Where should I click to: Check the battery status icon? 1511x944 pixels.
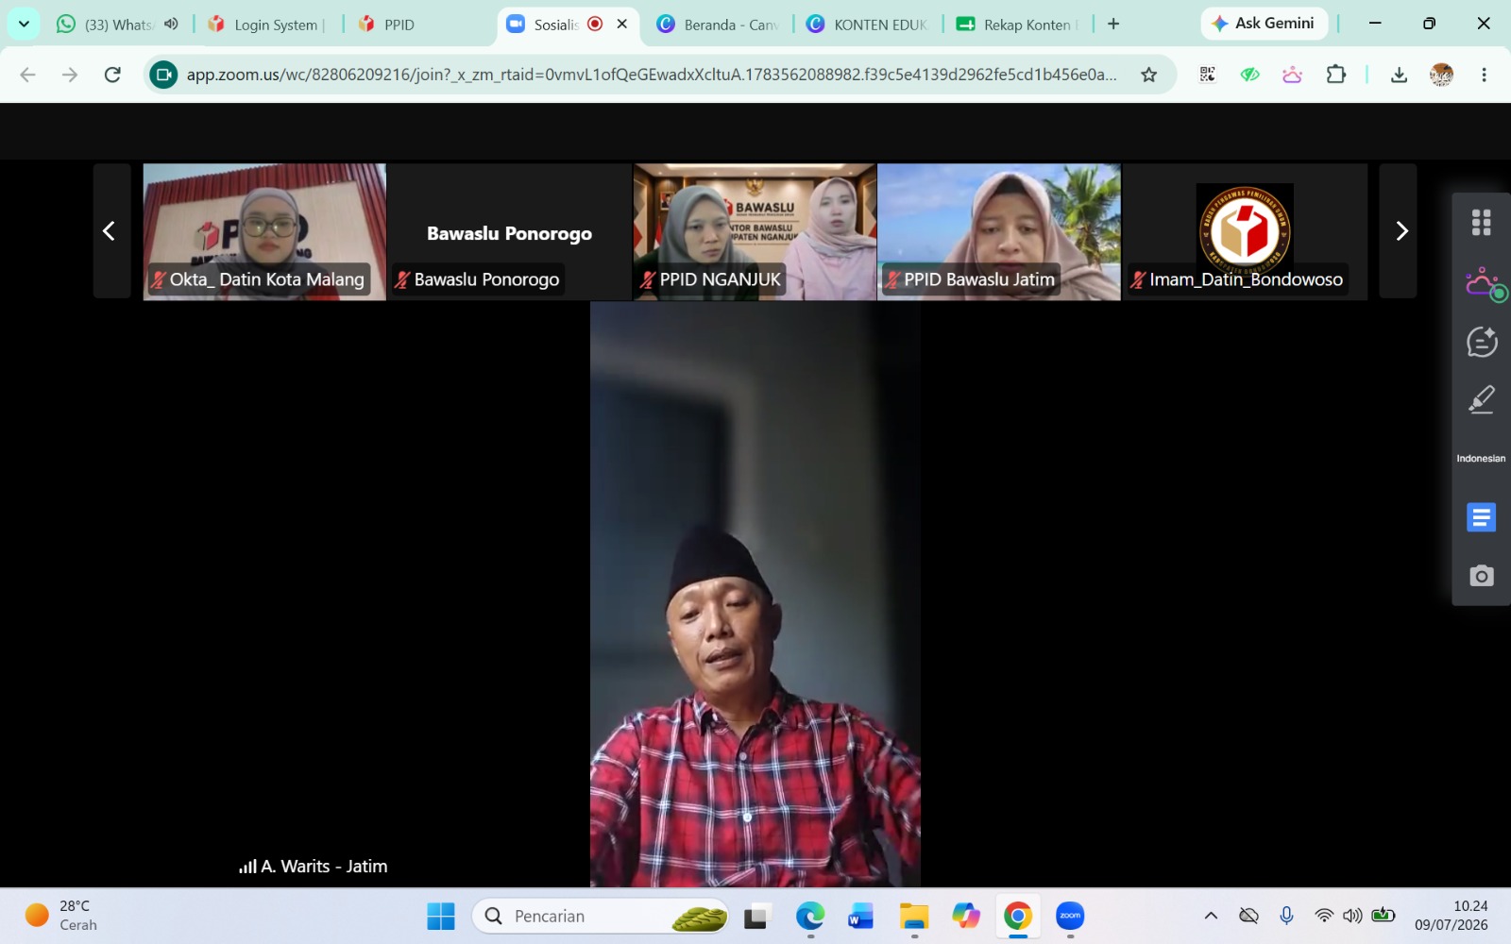click(1384, 916)
